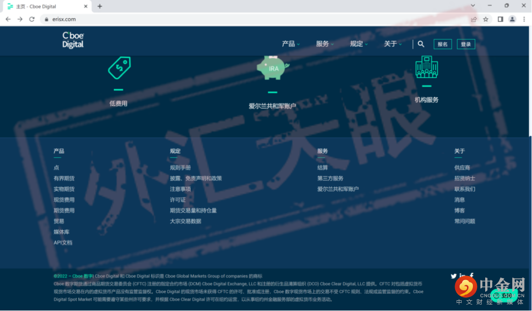
Task: Open the 规则手册 link
Action: click(x=179, y=167)
